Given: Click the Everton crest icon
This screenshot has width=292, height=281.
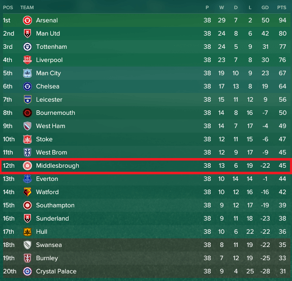Looking at the screenshot, I should click(x=27, y=179).
